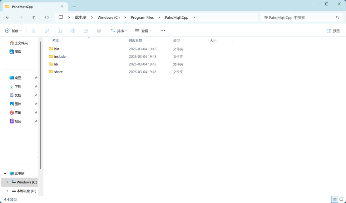Unpin 文档 using its pin icon

coord(36,95)
